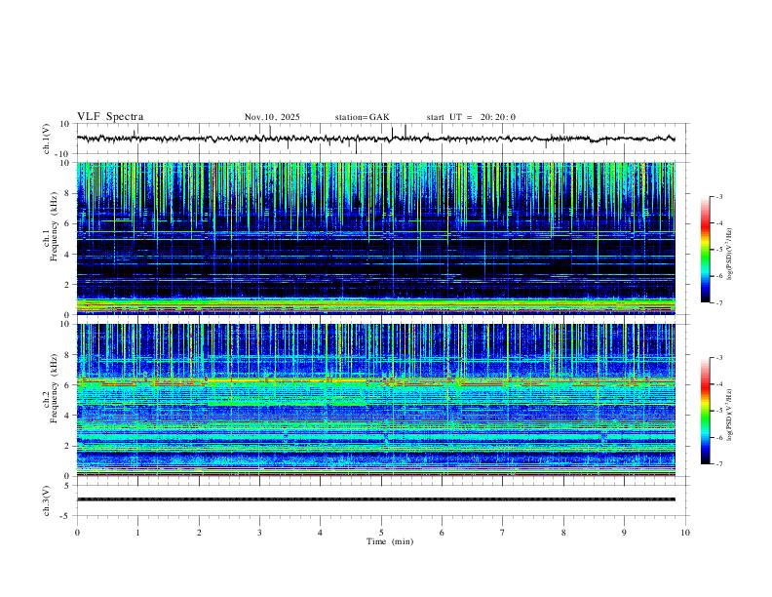Select the Nov.10, 2025 date label

(272, 117)
